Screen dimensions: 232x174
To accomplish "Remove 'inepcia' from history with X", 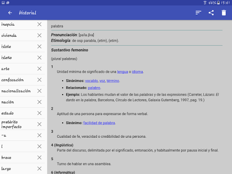I will tap(39, 24).
